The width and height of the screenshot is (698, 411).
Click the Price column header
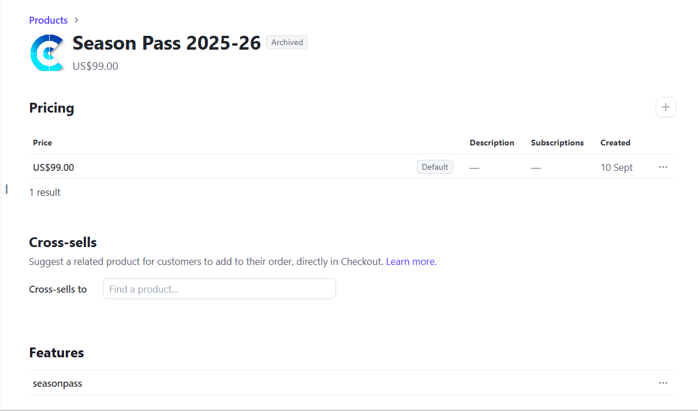42,143
